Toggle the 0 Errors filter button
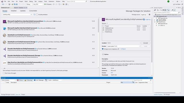 20,80
